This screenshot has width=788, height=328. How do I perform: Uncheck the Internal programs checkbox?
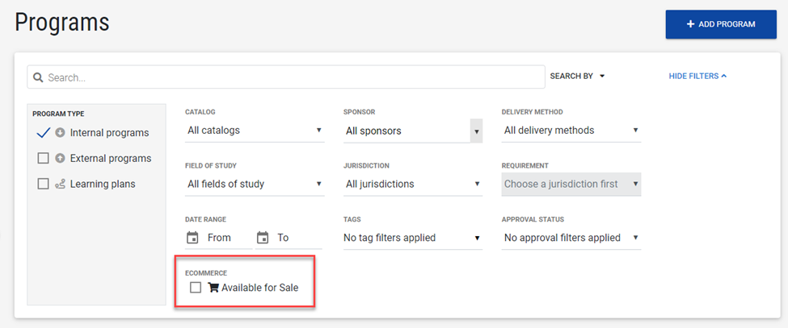44,133
